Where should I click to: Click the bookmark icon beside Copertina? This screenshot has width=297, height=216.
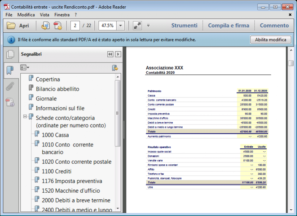coord(31,78)
